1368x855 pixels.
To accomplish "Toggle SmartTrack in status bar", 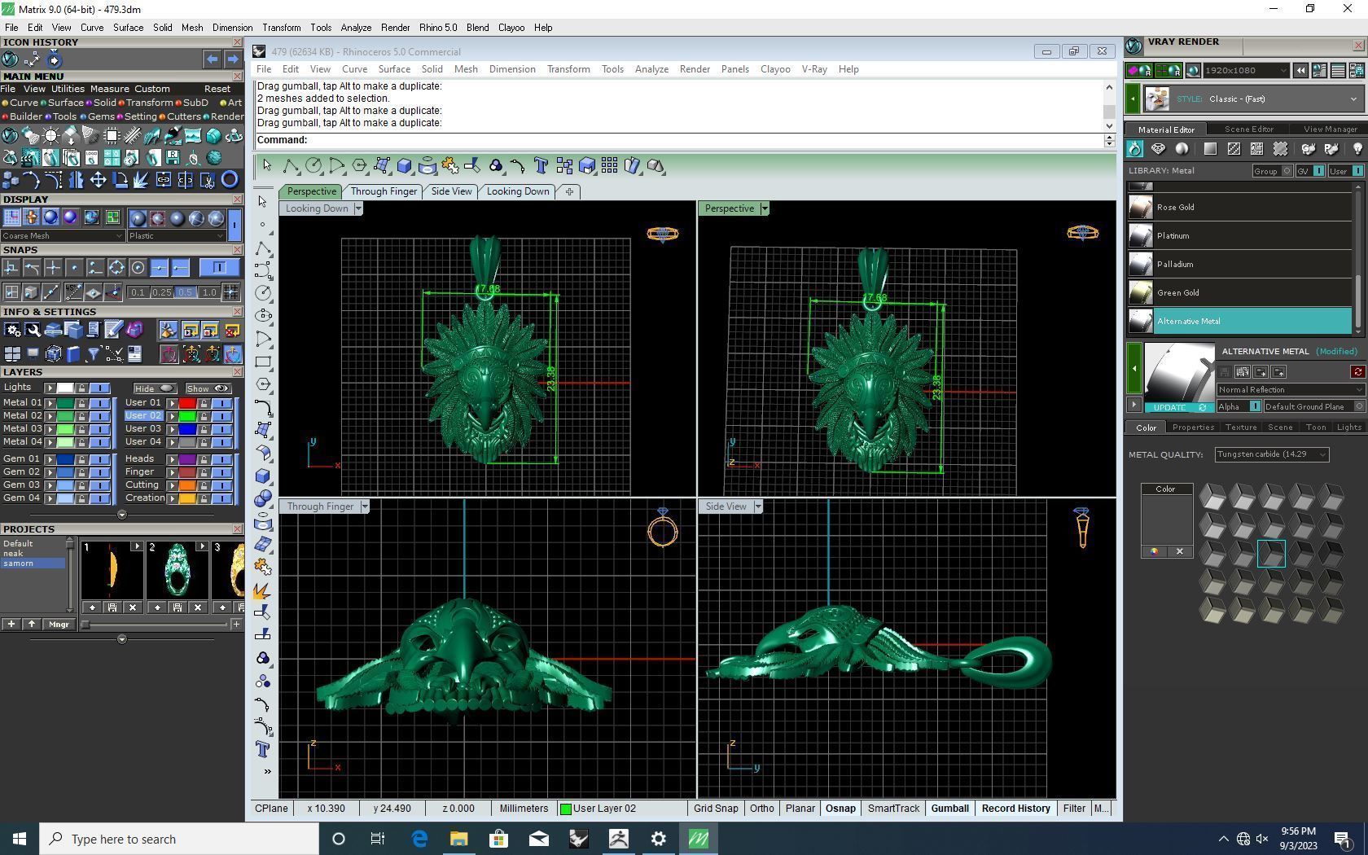I will pos(893,809).
